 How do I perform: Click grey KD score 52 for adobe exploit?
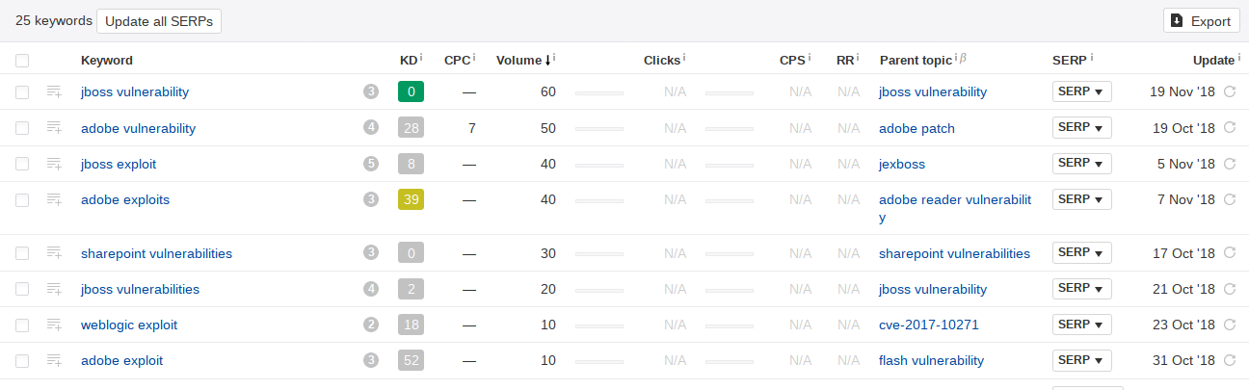(x=411, y=360)
